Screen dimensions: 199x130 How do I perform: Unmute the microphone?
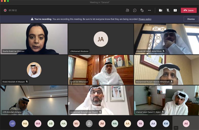pos(168,10)
